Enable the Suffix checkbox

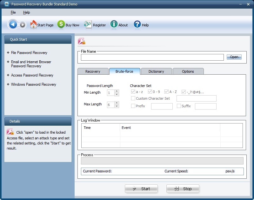tap(179, 106)
